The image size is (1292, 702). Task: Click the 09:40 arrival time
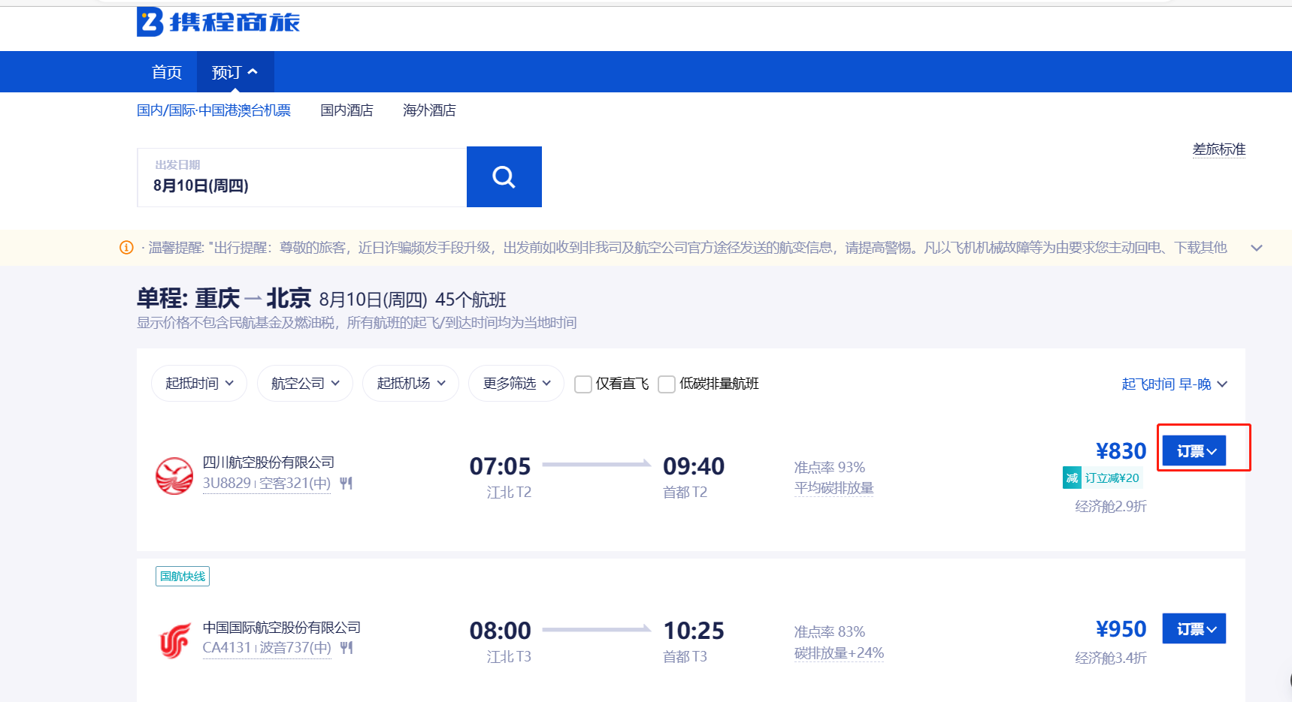pyautogui.click(x=694, y=466)
